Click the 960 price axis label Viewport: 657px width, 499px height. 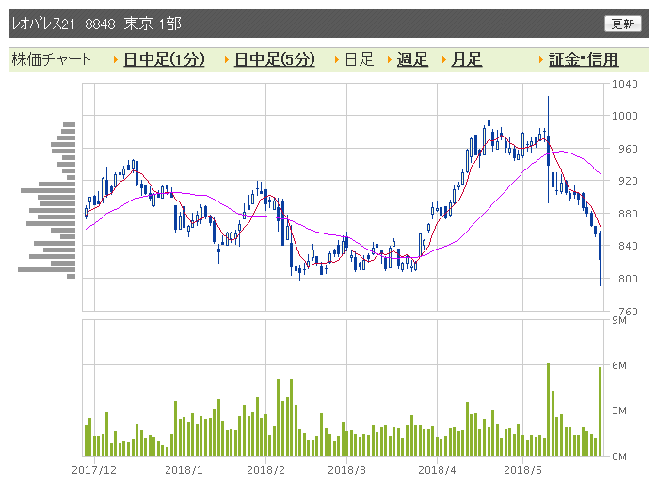(x=628, y=149)
